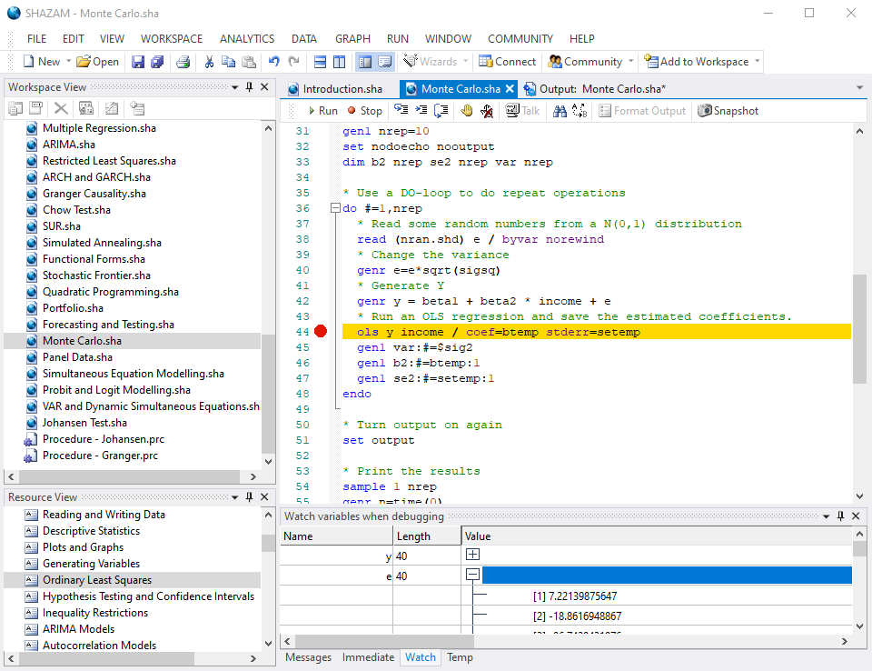Click the Save All icon
The width and height of the screenshot is (872, 671).
click(157, 62)
